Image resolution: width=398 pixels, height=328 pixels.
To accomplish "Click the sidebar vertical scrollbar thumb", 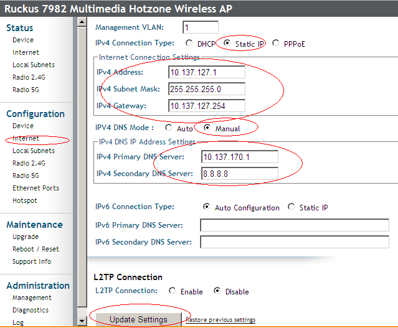I will [x=82, y=167].
